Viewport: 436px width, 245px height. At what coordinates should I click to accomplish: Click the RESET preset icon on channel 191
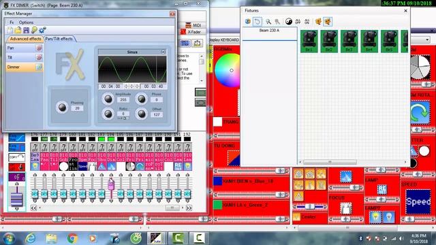pos(178,166)
